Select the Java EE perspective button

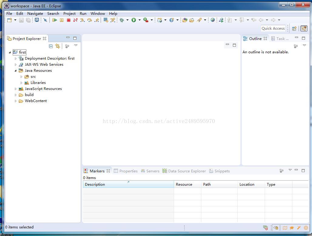pyautogui.click(x=304, y=28)
